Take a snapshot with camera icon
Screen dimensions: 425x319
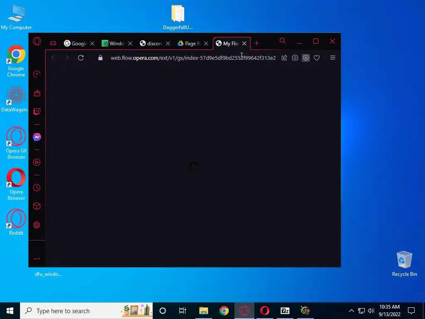(295, 58)
